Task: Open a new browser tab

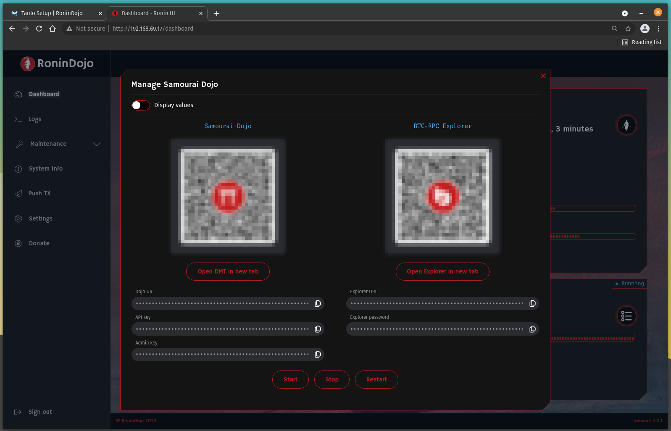Action: coord(217,13)
